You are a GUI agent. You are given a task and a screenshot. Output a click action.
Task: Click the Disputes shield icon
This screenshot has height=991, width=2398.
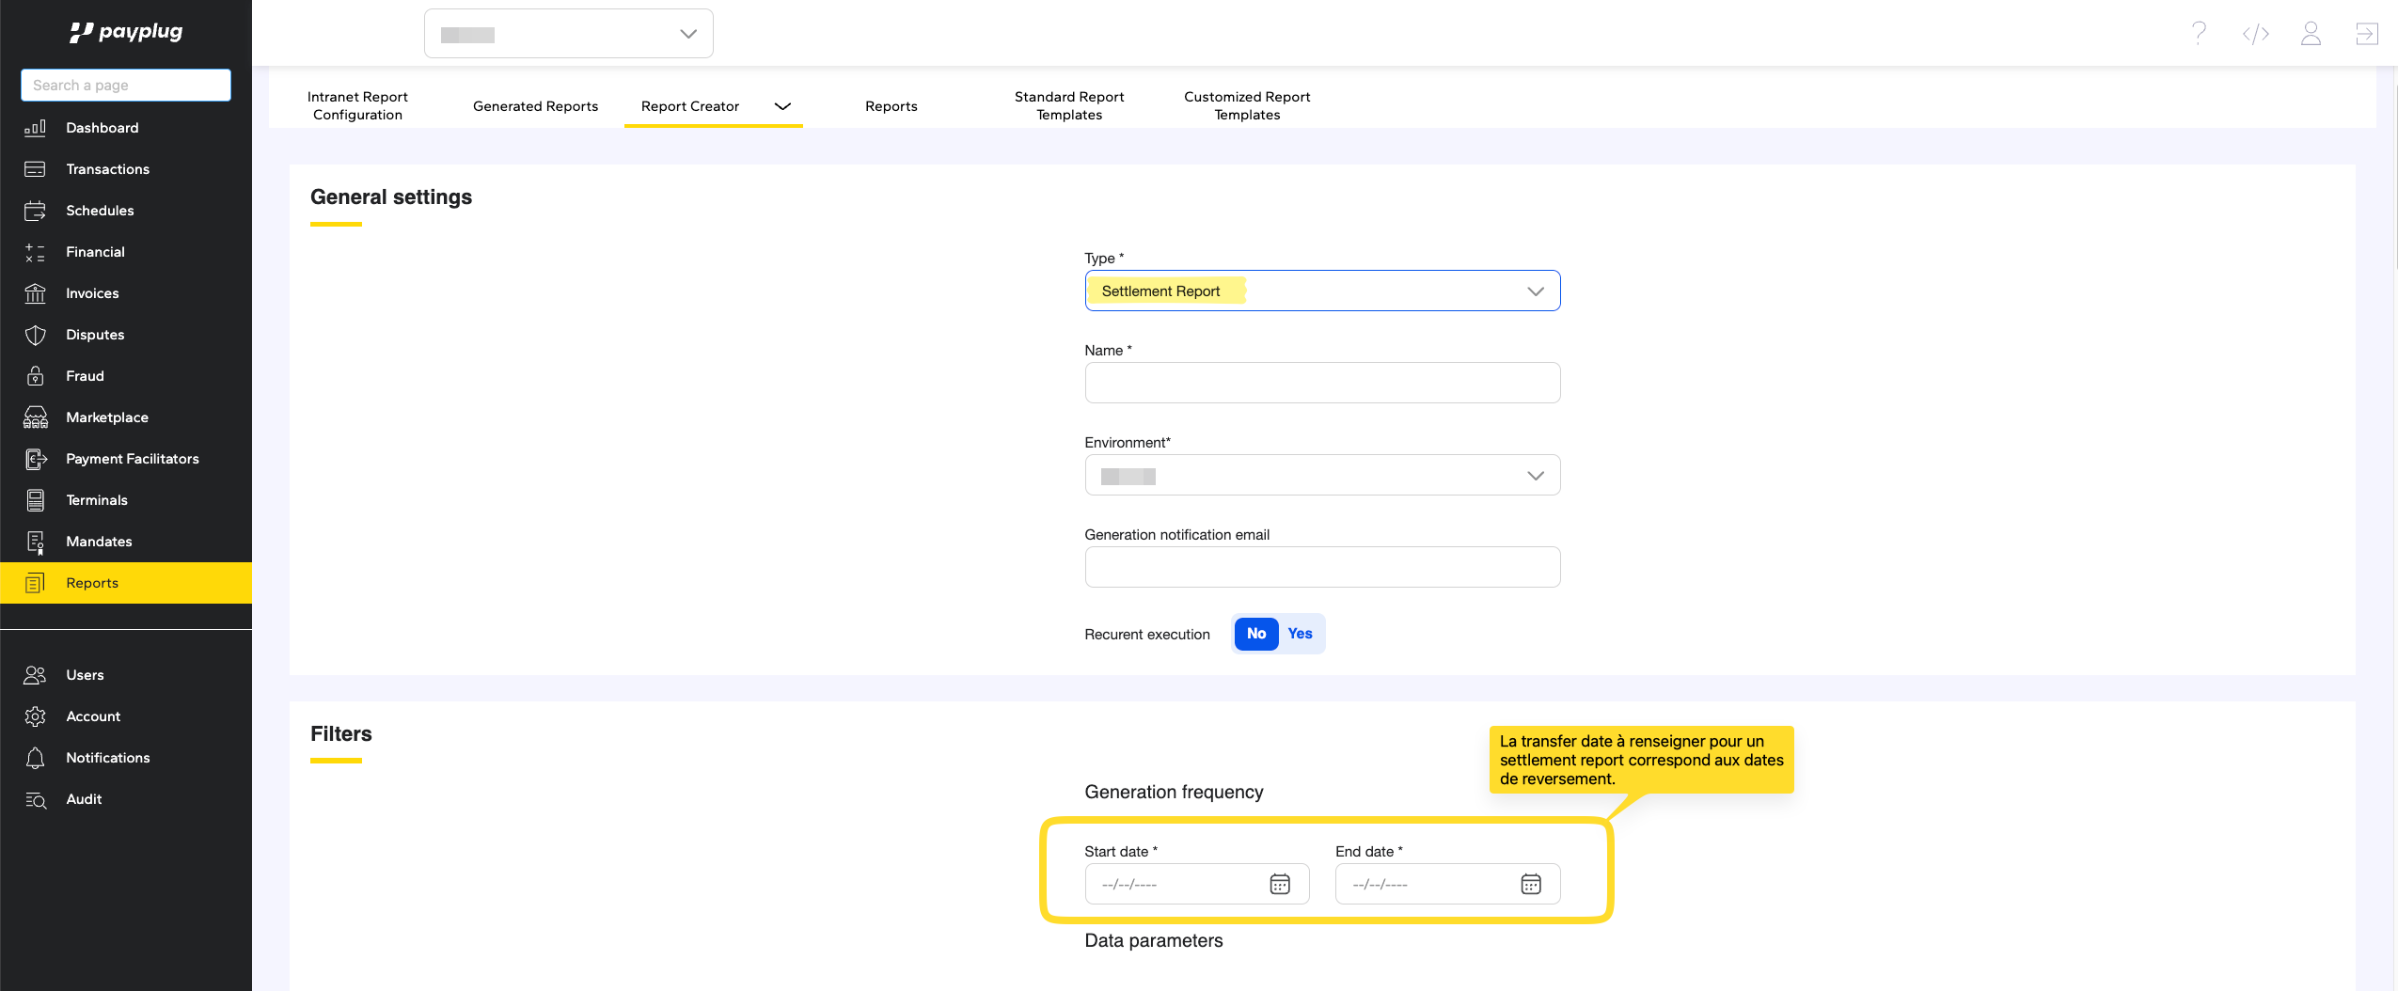click(x=35, y=335)
